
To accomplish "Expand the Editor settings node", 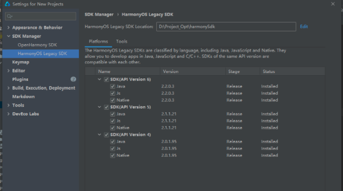I will coord(8,71).
